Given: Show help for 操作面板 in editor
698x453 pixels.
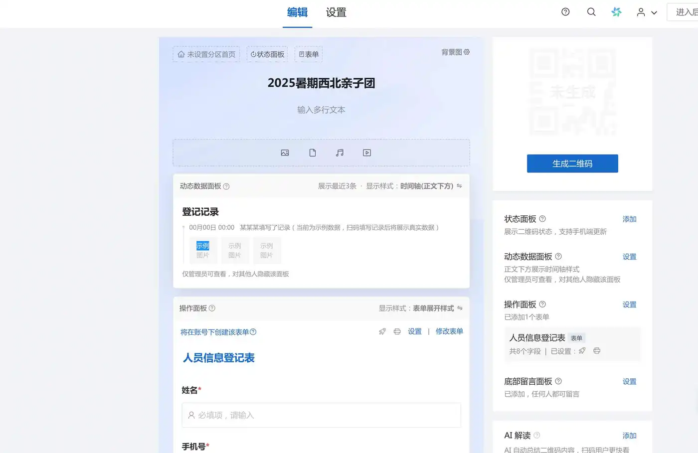Looking at the screenshot, I should (212, 308).
